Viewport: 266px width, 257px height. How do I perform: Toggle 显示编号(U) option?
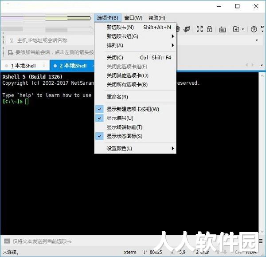pyautogui.click(x=135, y=118)
